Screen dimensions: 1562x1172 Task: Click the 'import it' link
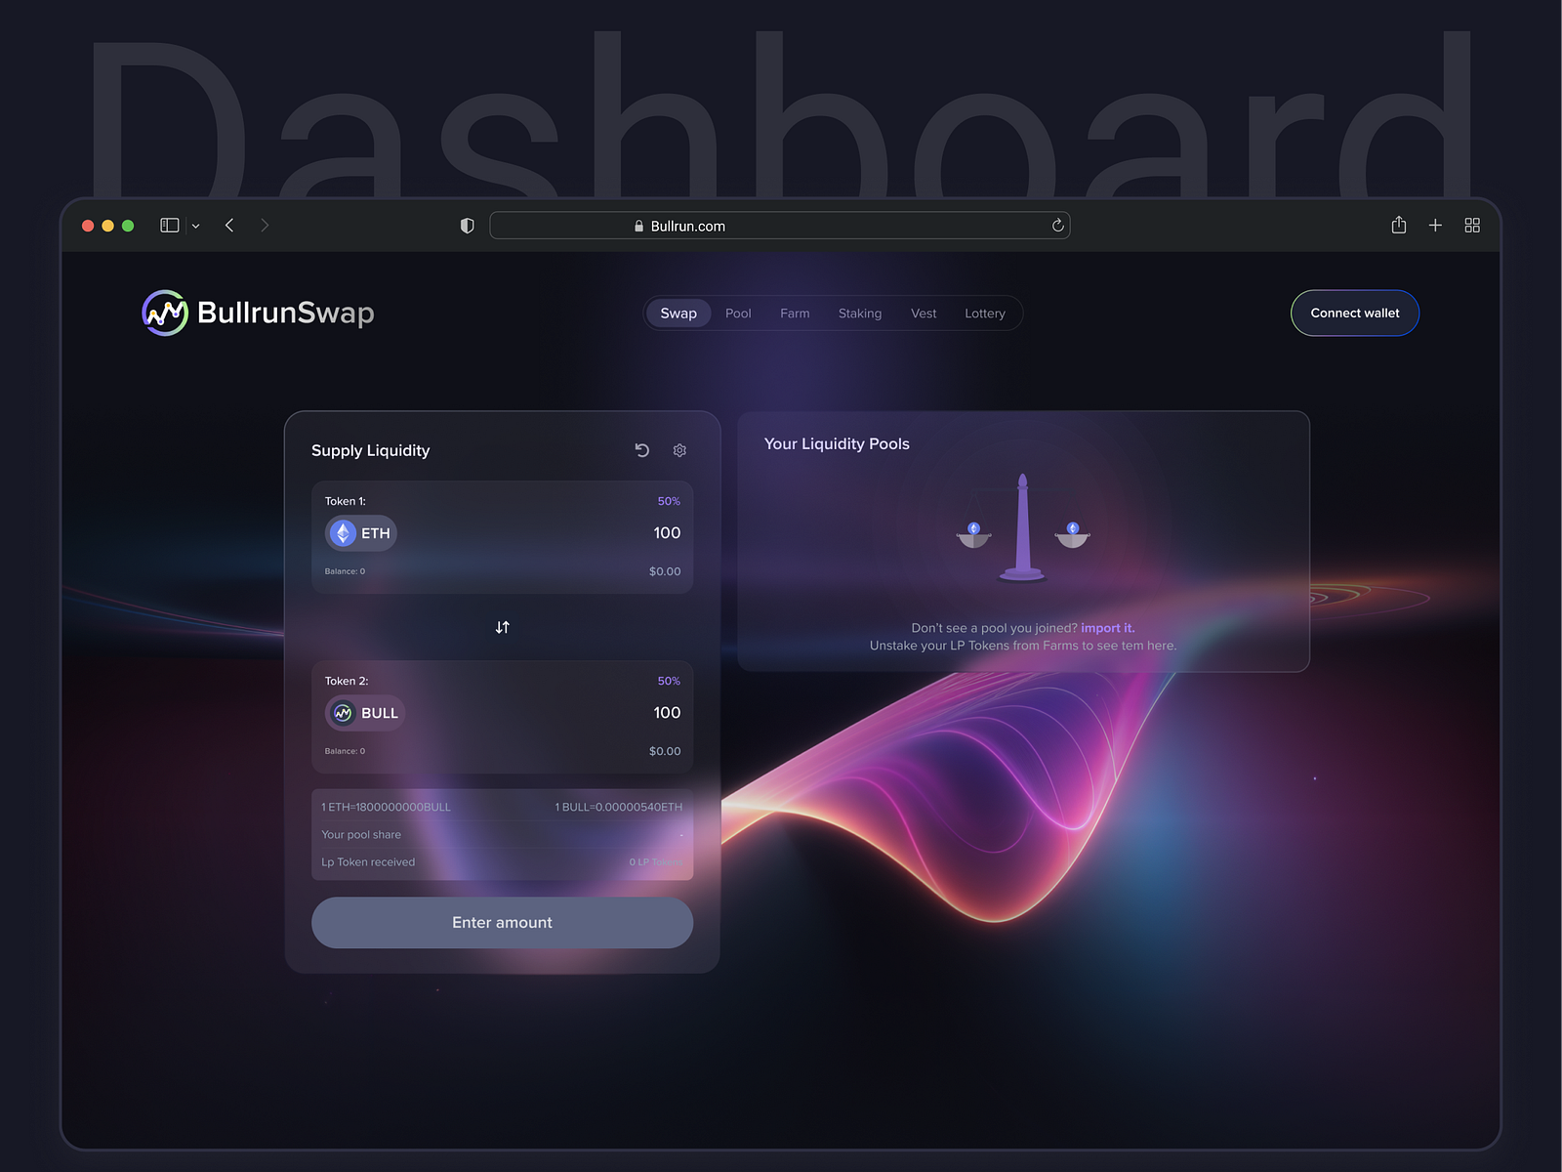[x=1108, y=628]
